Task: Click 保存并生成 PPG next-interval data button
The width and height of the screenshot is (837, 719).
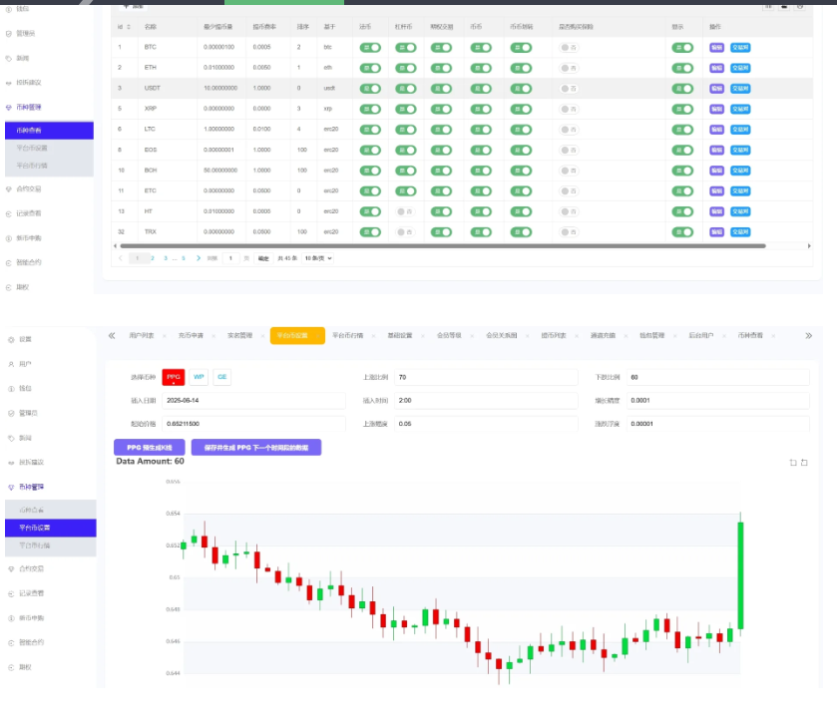Action: click(256, 448)
